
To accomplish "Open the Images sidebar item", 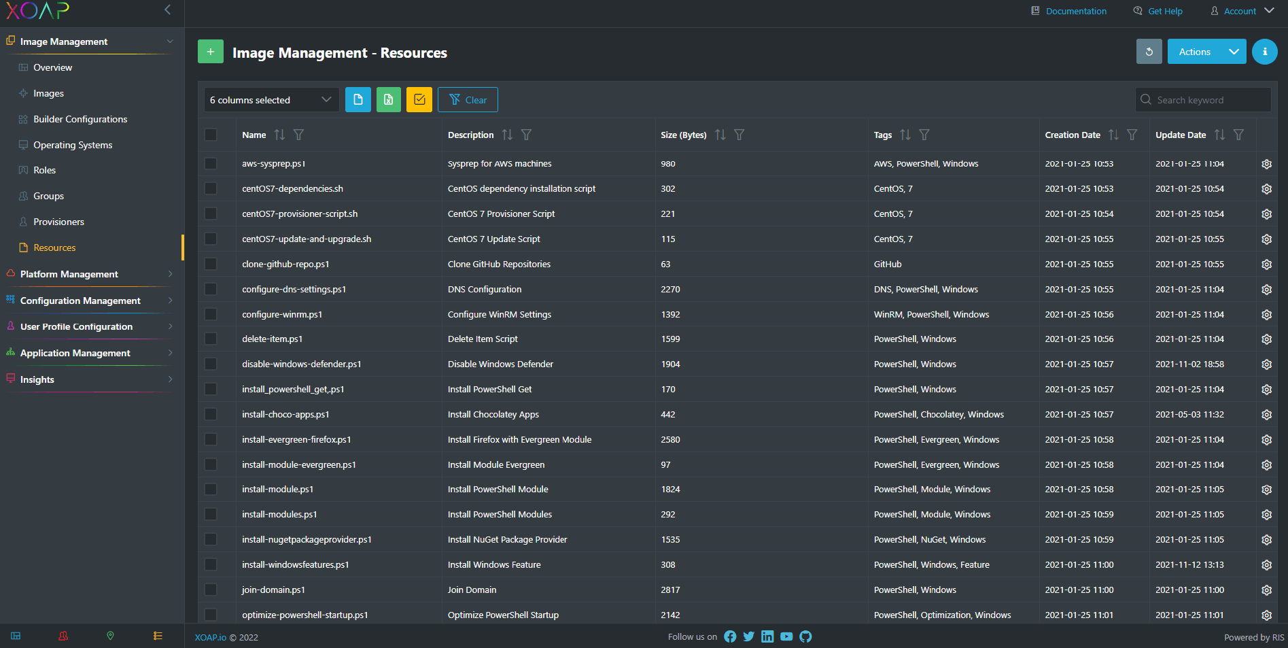I will [x=48, y=93].
